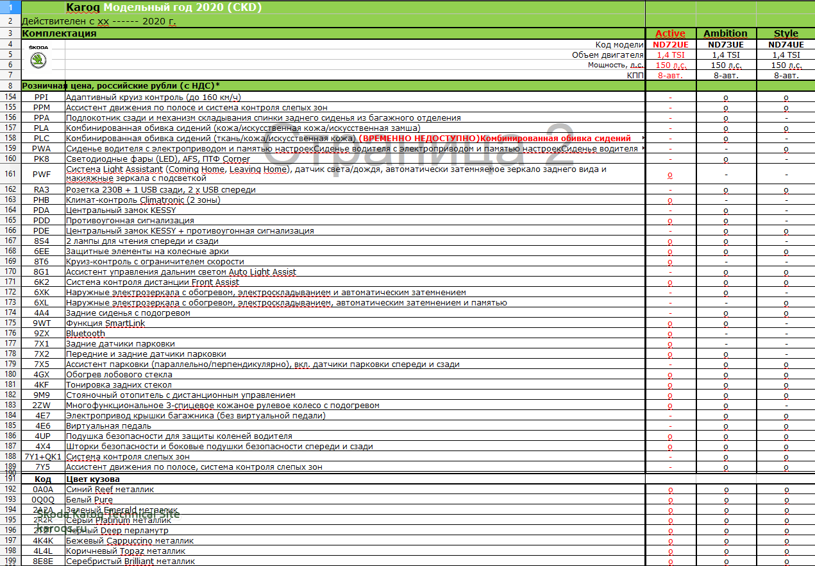Select row header 191

pyautogui.click(x=10, y=479)
